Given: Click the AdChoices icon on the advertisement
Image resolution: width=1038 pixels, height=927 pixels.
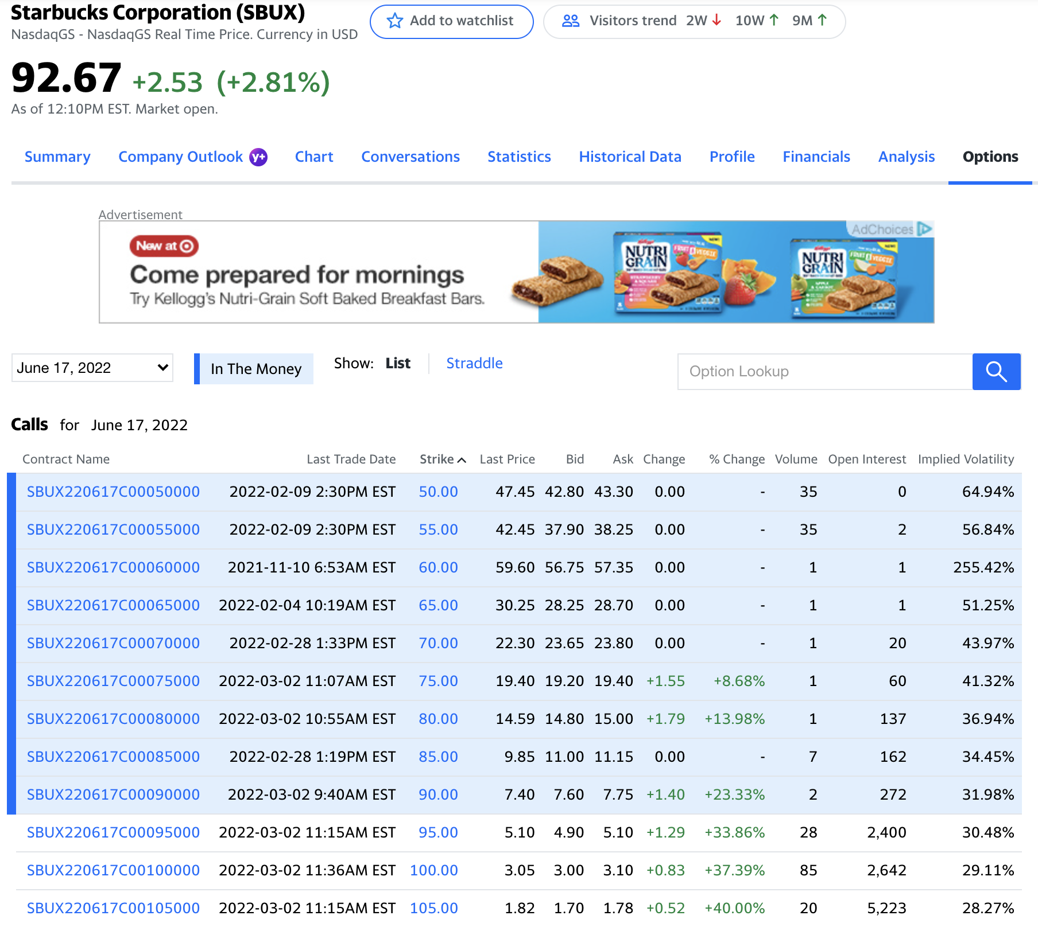Looking at the screenshot, I should coord(924,229).
